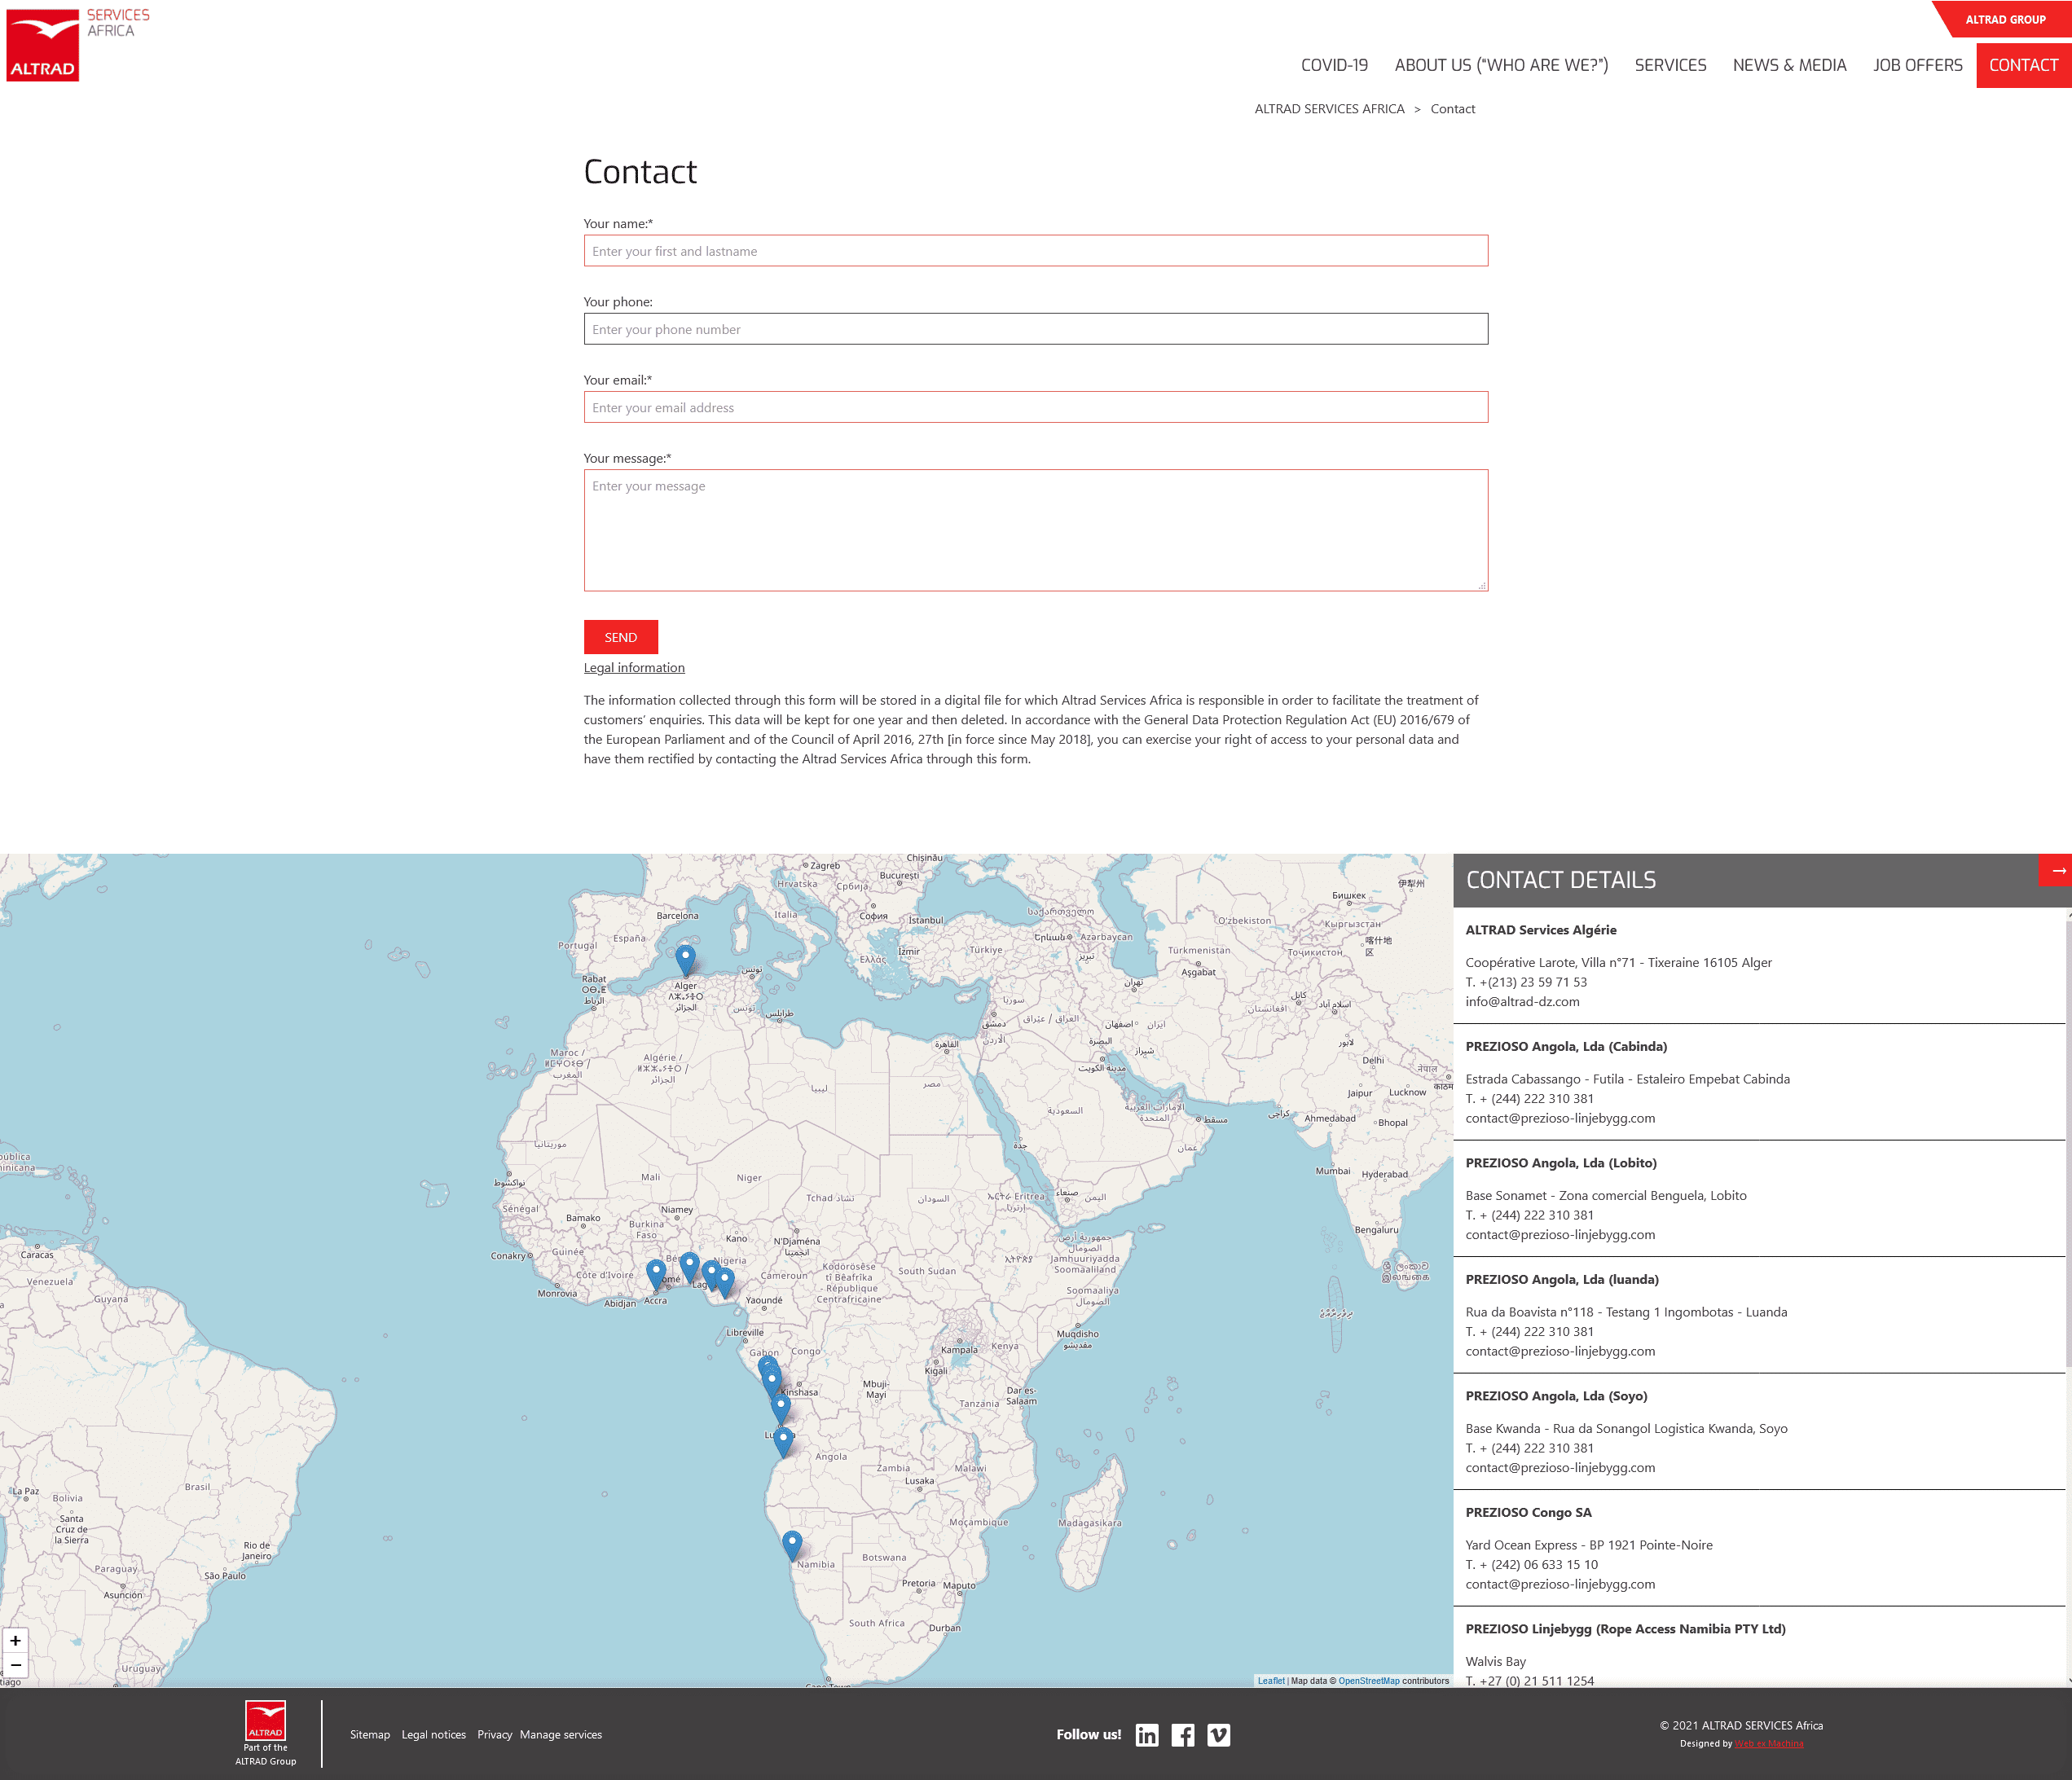The height and width of the screenshot is (1780, 2072).
Task: Click PREZIOSO Angola, Lda (Soyo) heading
Action: (x=1556, y=1396)
